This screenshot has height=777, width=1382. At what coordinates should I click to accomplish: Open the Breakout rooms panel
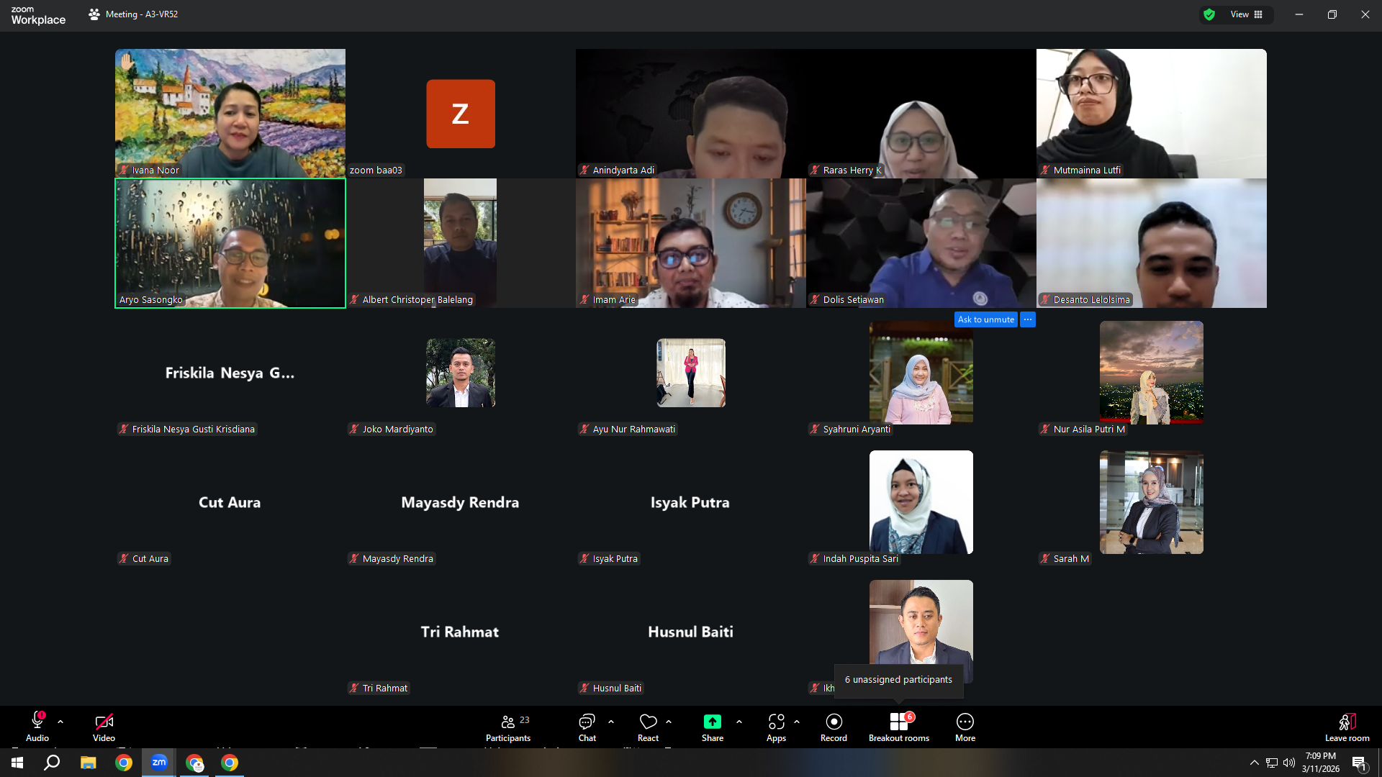click(899, 727)
